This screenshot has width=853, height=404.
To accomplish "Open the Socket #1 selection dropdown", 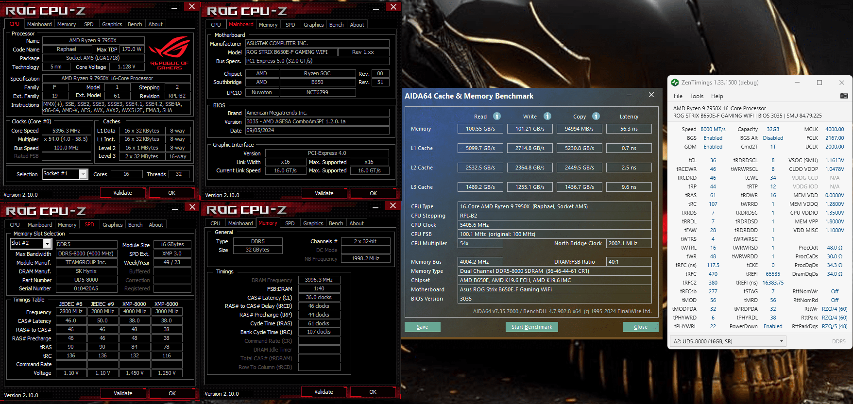I will [x=83, y=174].
